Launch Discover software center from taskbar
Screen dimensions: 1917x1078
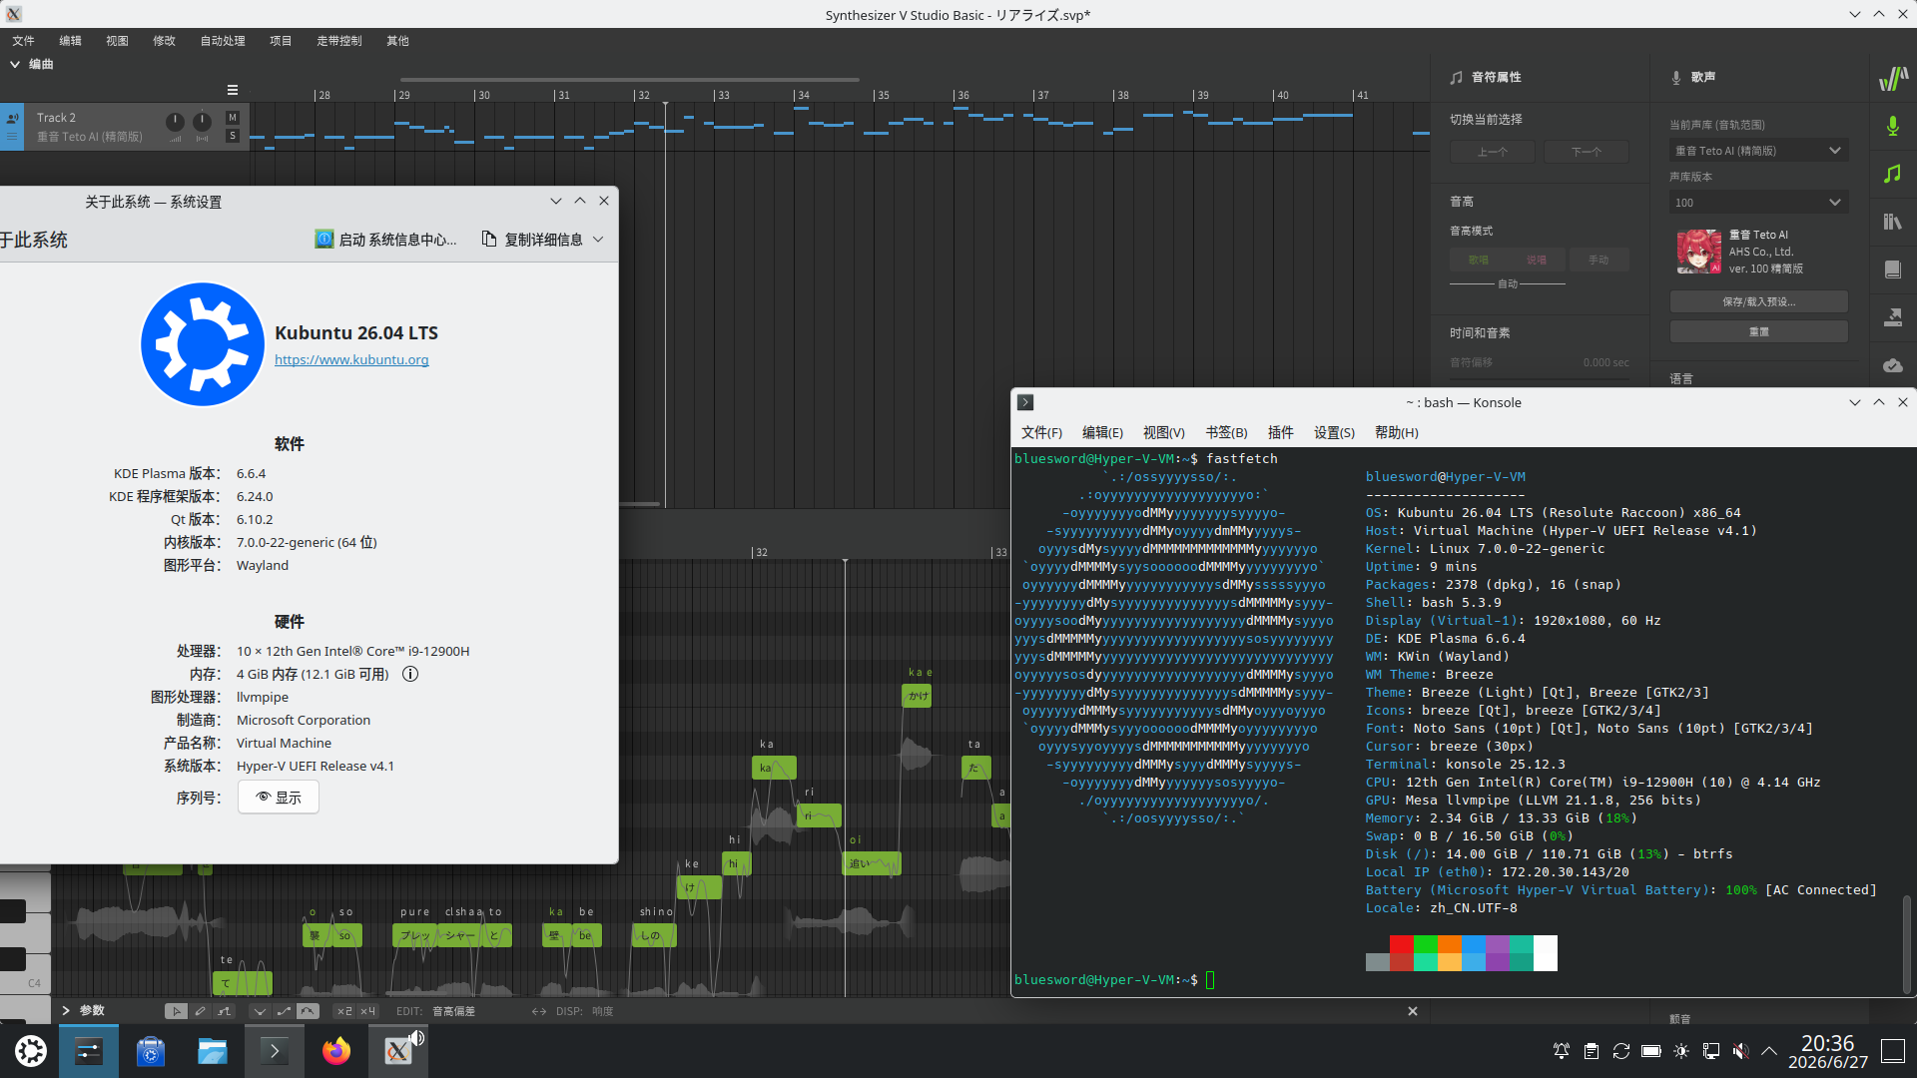pos(151,1051)
